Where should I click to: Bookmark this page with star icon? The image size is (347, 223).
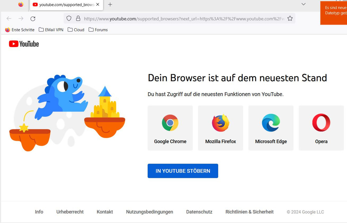(290, 19)
